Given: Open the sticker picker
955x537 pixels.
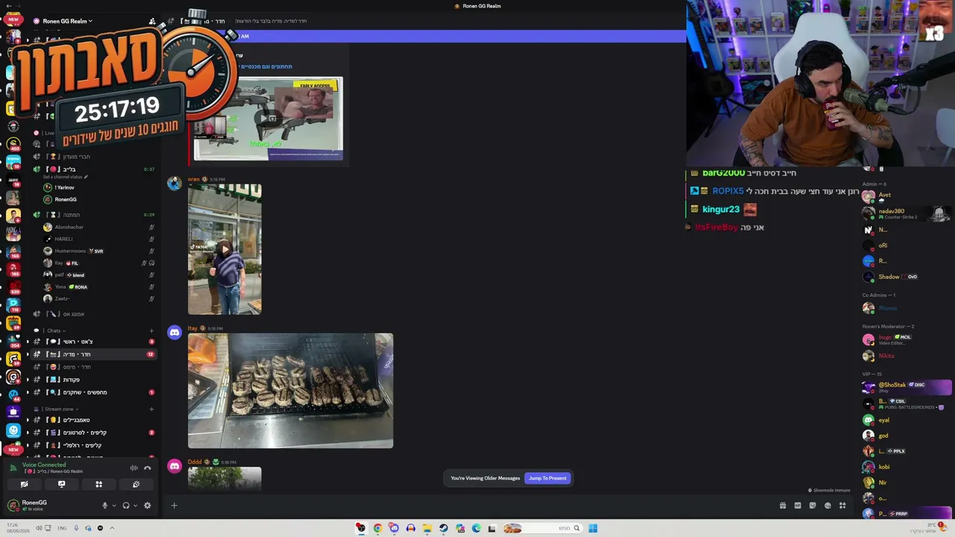Looking at the screenshot, I should 812,506.
